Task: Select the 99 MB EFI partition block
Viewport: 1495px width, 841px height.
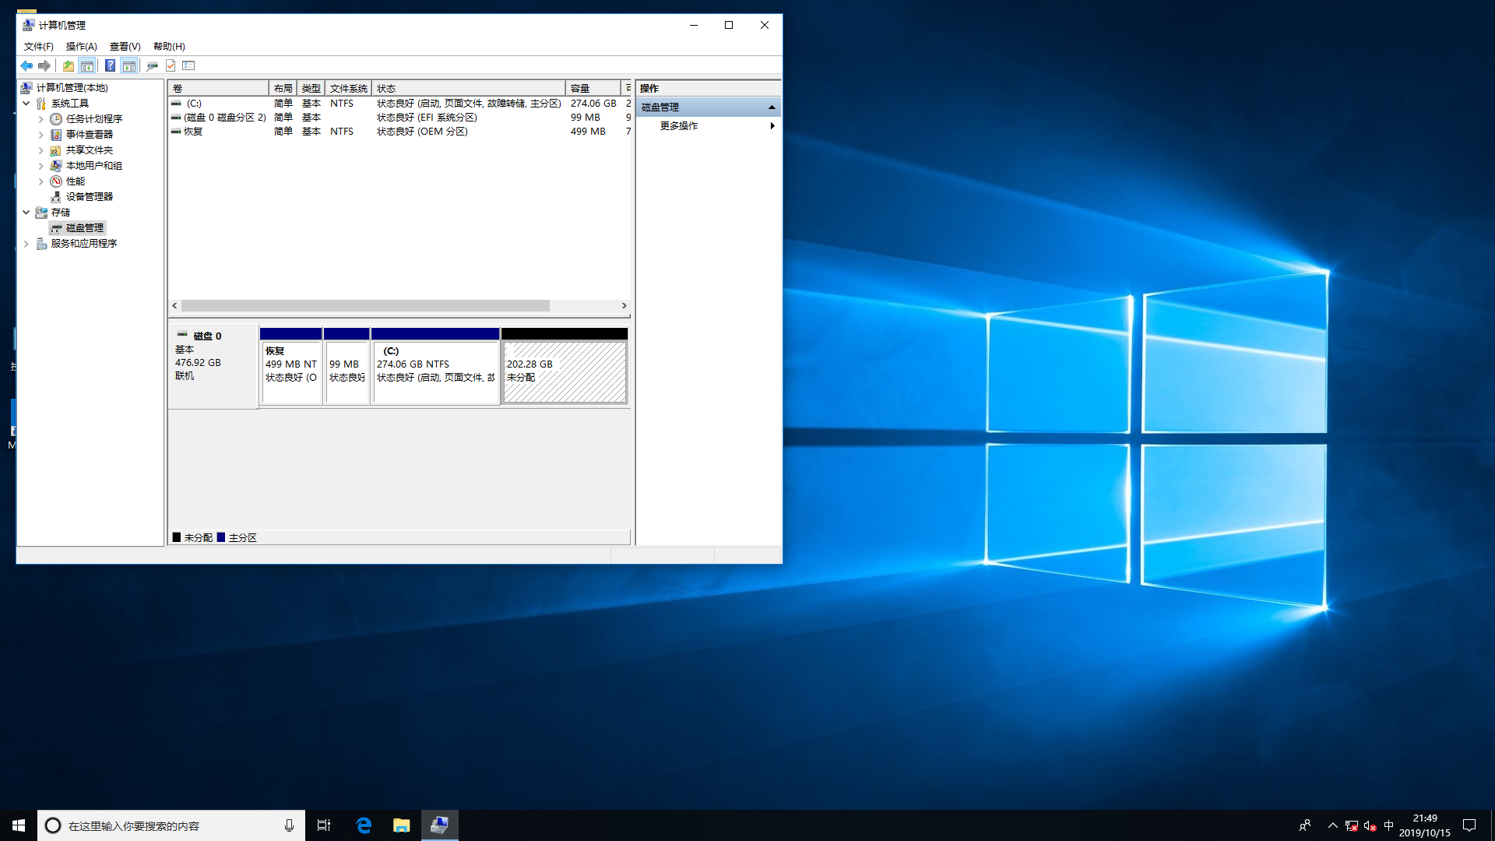Action: tap(346, 366)
